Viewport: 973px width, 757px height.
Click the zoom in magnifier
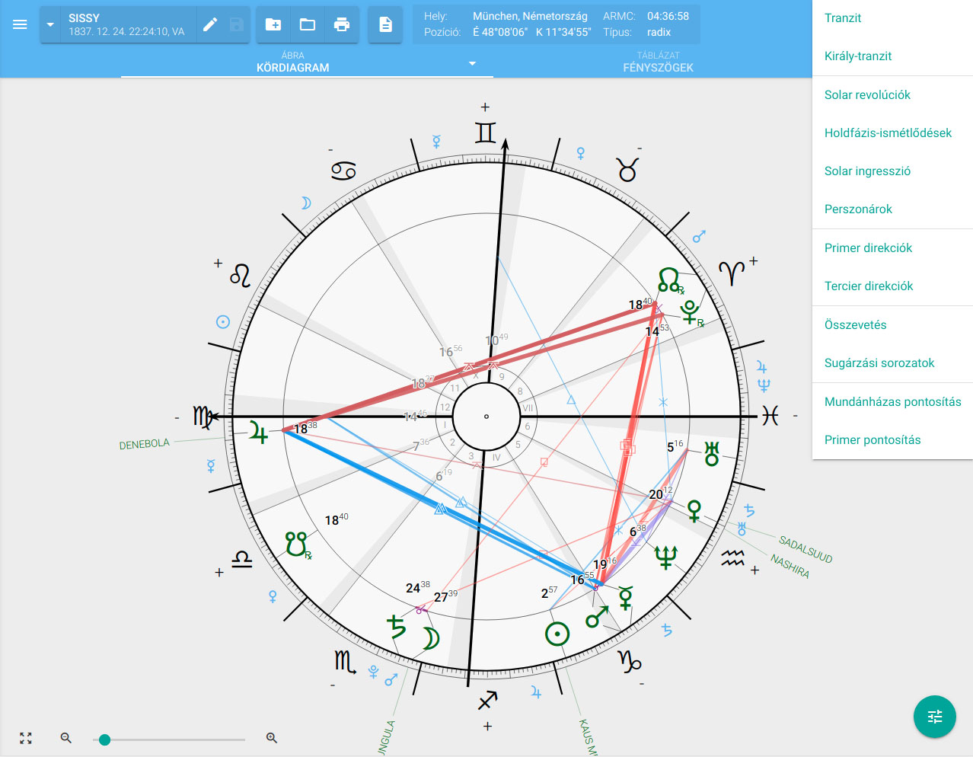272,738
